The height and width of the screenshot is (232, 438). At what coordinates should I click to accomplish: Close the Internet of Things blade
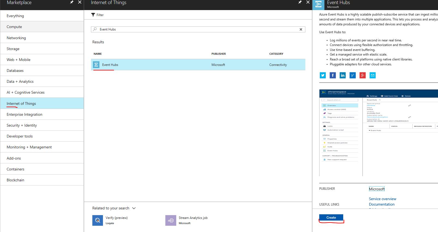[x=308, y=2]
